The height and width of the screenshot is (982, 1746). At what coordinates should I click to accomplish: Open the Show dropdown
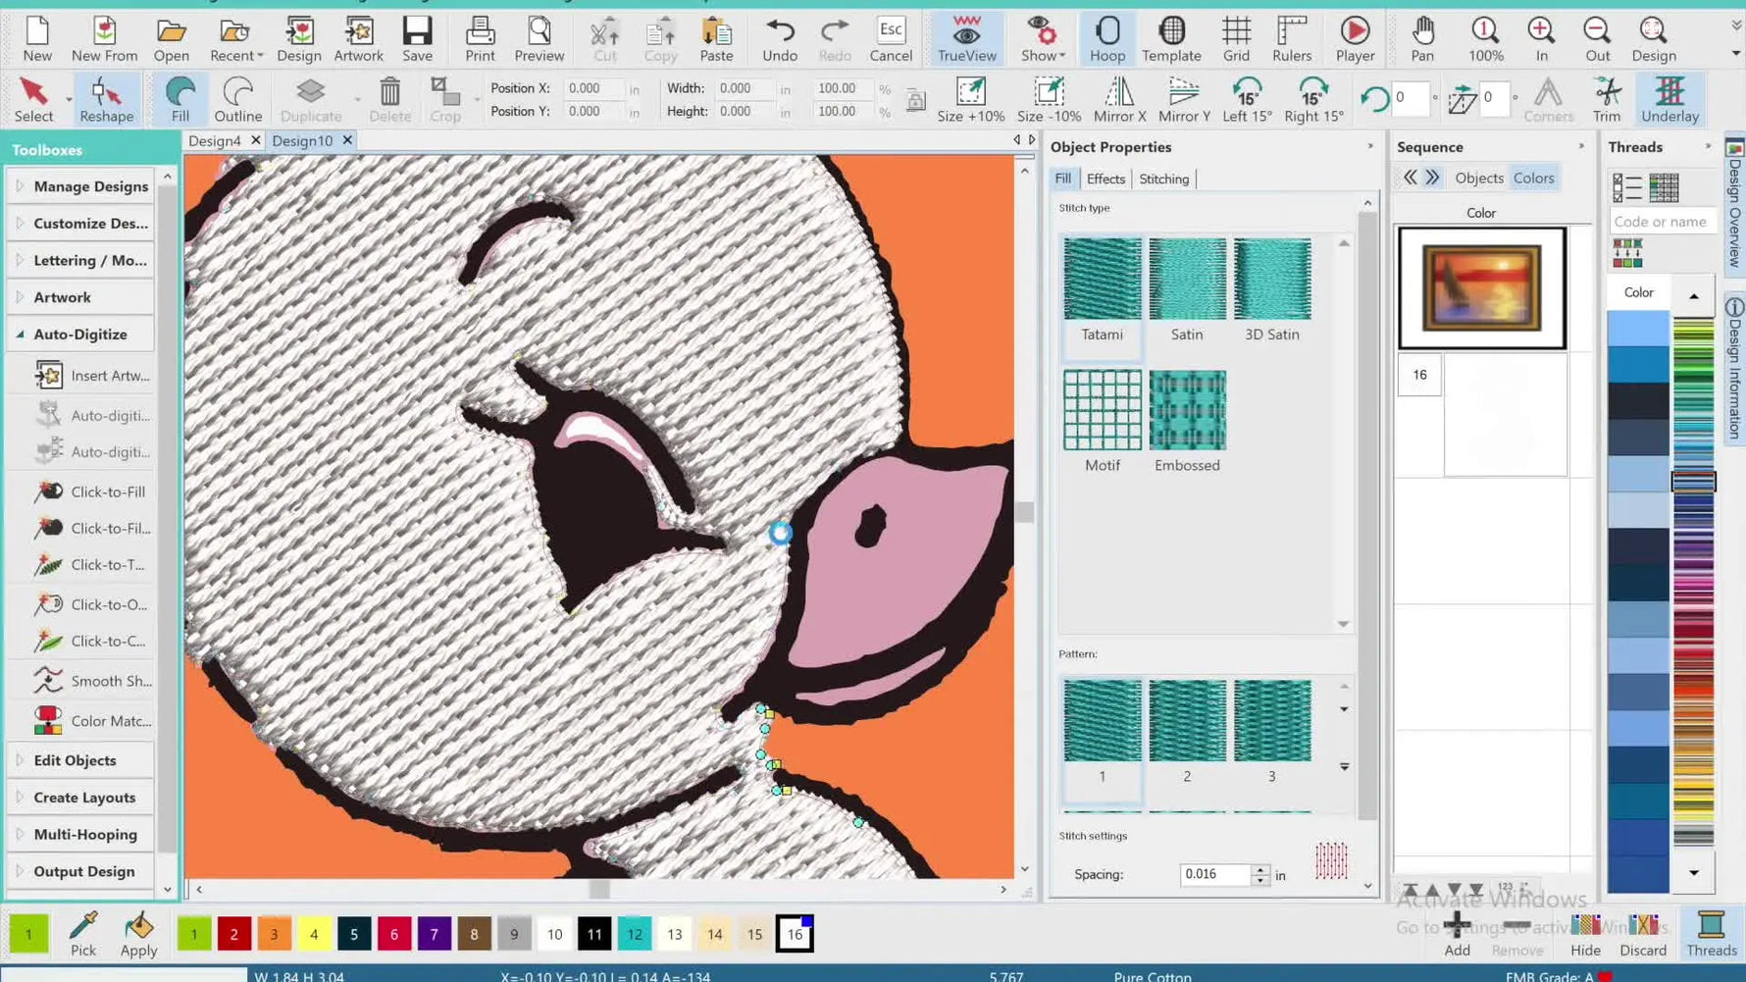1042,39
